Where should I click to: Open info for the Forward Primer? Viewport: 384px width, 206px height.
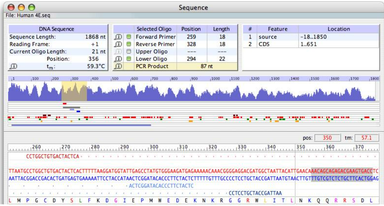coord(118,37)
